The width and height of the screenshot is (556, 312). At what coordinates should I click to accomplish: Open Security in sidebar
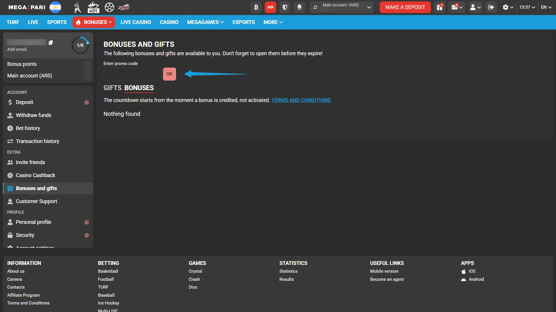coord(48,235)
